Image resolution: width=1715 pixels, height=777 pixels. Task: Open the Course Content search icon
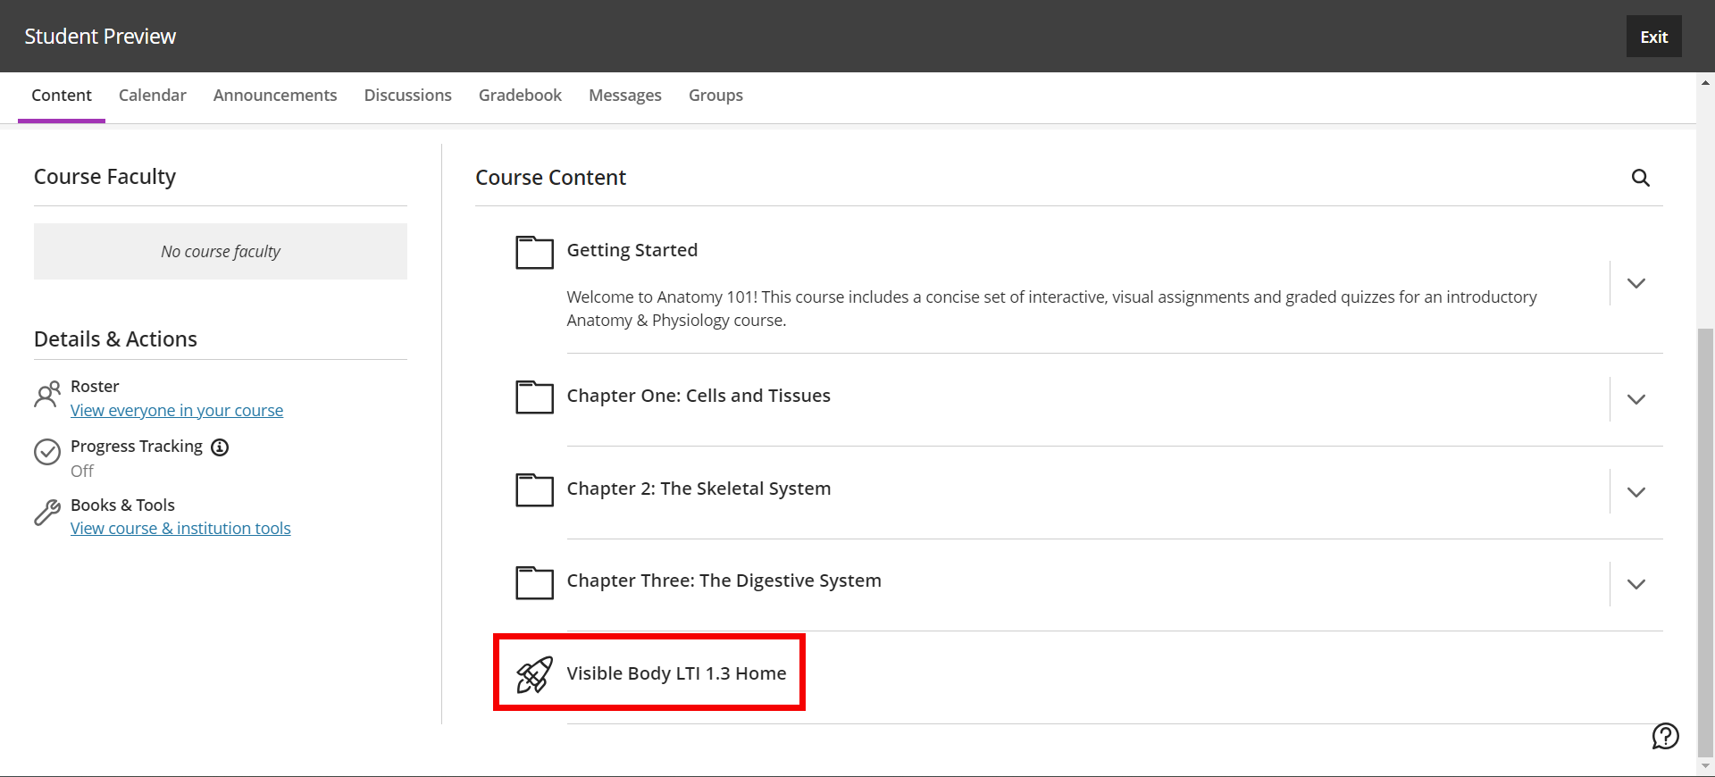[x=1641, y=178]
